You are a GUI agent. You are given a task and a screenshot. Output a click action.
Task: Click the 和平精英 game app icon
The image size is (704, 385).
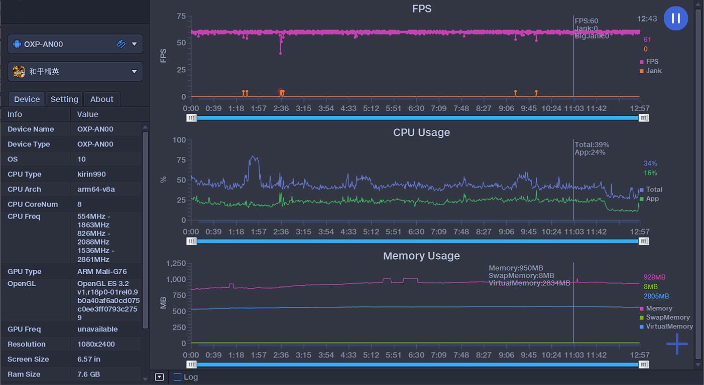tap(19, 72)
